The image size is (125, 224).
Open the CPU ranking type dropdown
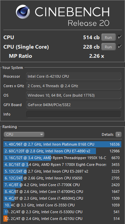[x=24, y=134]
